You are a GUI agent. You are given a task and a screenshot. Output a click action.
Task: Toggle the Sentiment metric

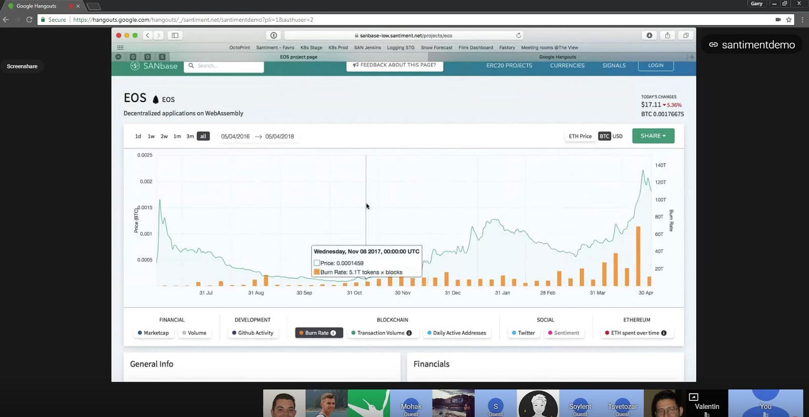(x=564, y=333)
